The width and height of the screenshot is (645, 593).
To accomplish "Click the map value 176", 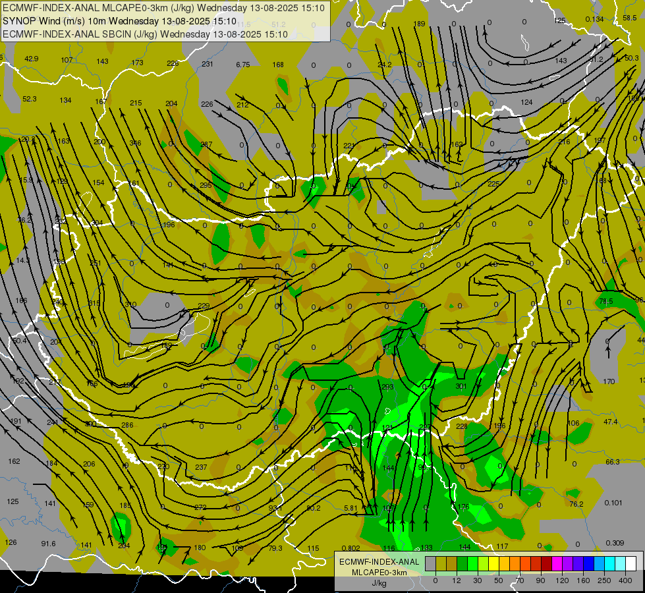I will click(x=463, y=507).
